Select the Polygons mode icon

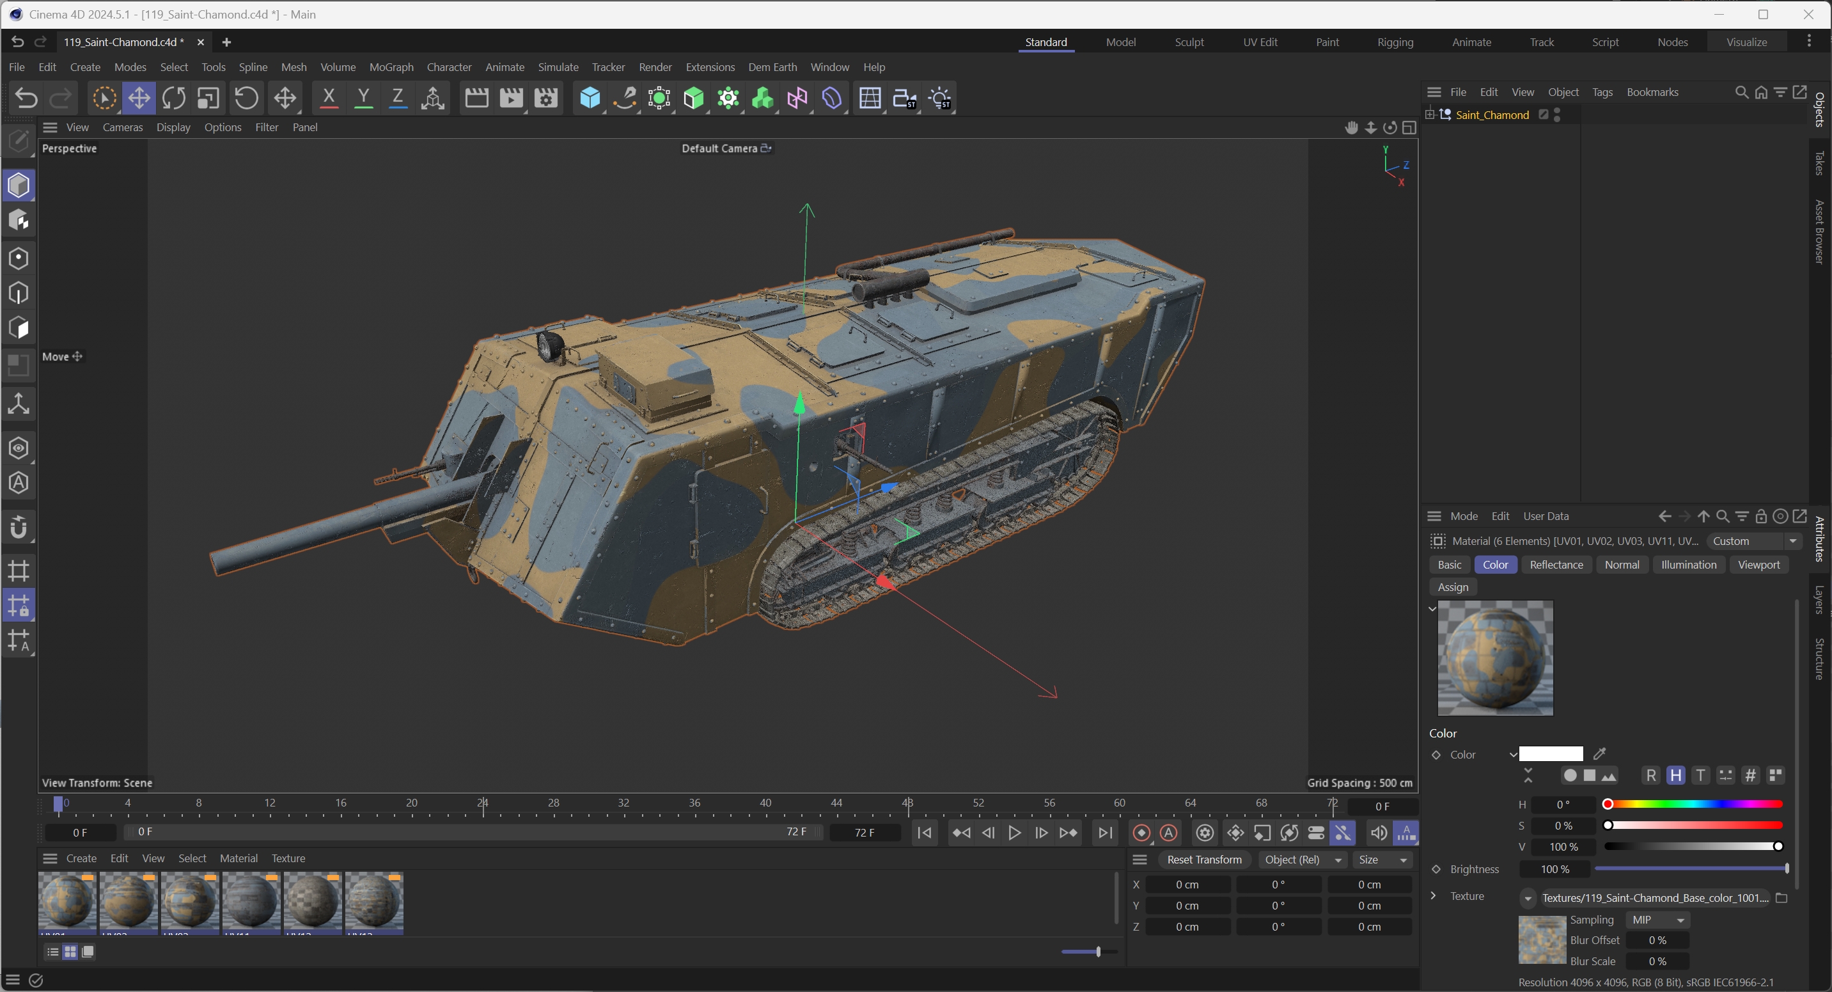pyautogui.click(x=19, y=328)
